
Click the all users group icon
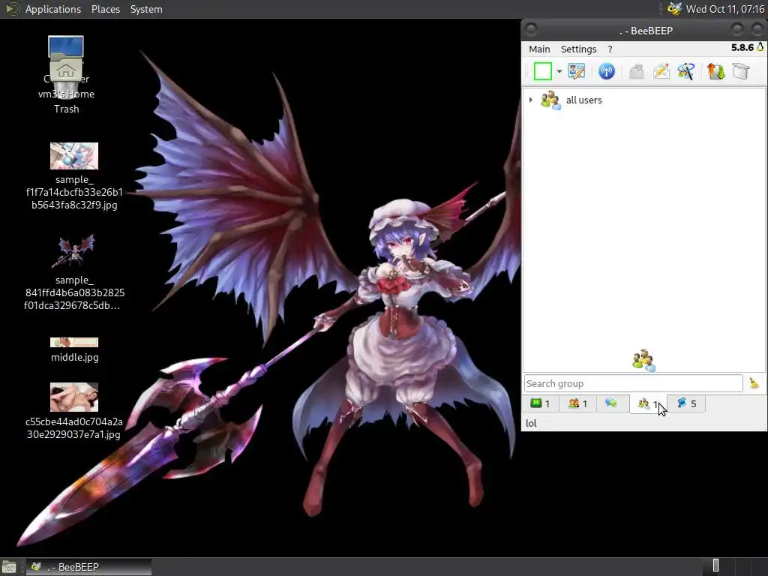[x=550, y=100]
